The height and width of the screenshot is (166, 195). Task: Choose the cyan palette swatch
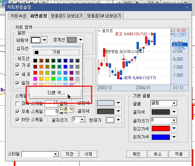click(59, 79)
